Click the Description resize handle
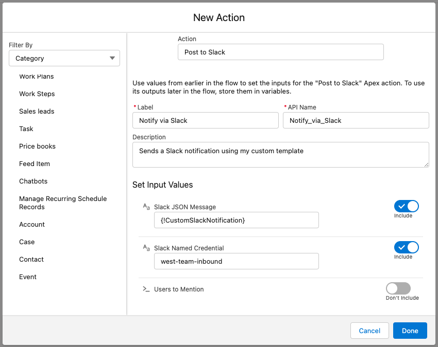The height and width of the screenshot is (347, 438). (426, 165)
